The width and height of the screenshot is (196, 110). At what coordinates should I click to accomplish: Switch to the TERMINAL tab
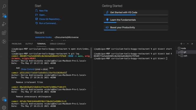[x=41, y=44]
